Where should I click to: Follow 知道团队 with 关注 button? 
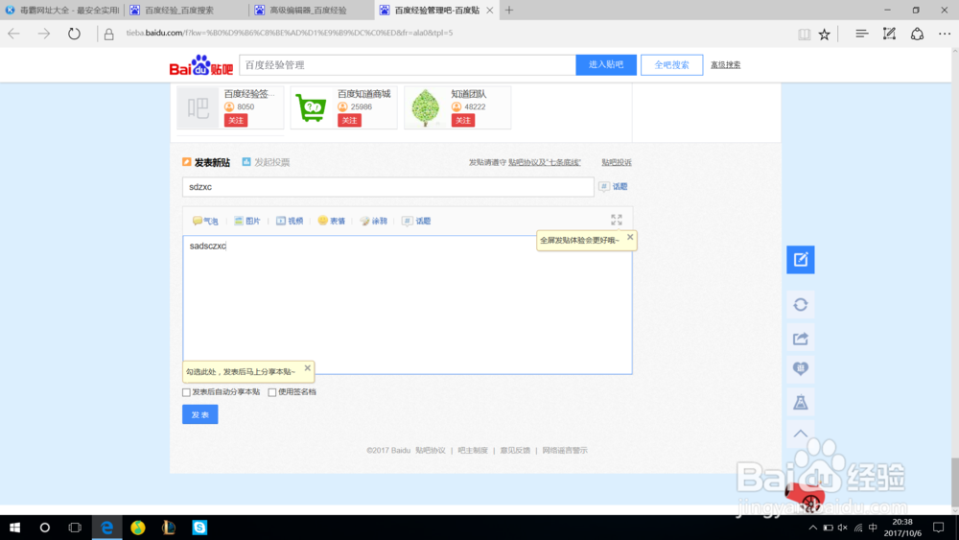tap(463, 121)
